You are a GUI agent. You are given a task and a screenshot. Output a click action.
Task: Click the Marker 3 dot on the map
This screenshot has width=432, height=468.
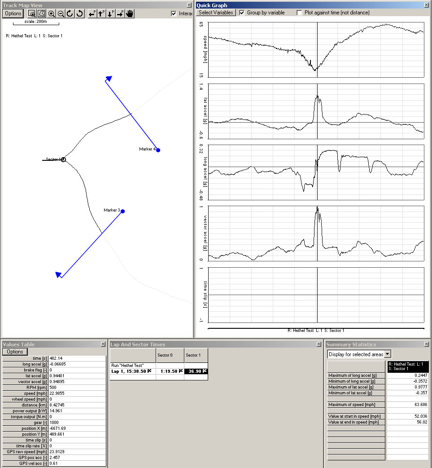point(122,211)
